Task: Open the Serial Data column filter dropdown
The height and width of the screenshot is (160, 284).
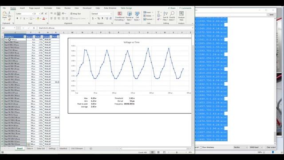Action: pyautogui.click(x=25, y=37)
